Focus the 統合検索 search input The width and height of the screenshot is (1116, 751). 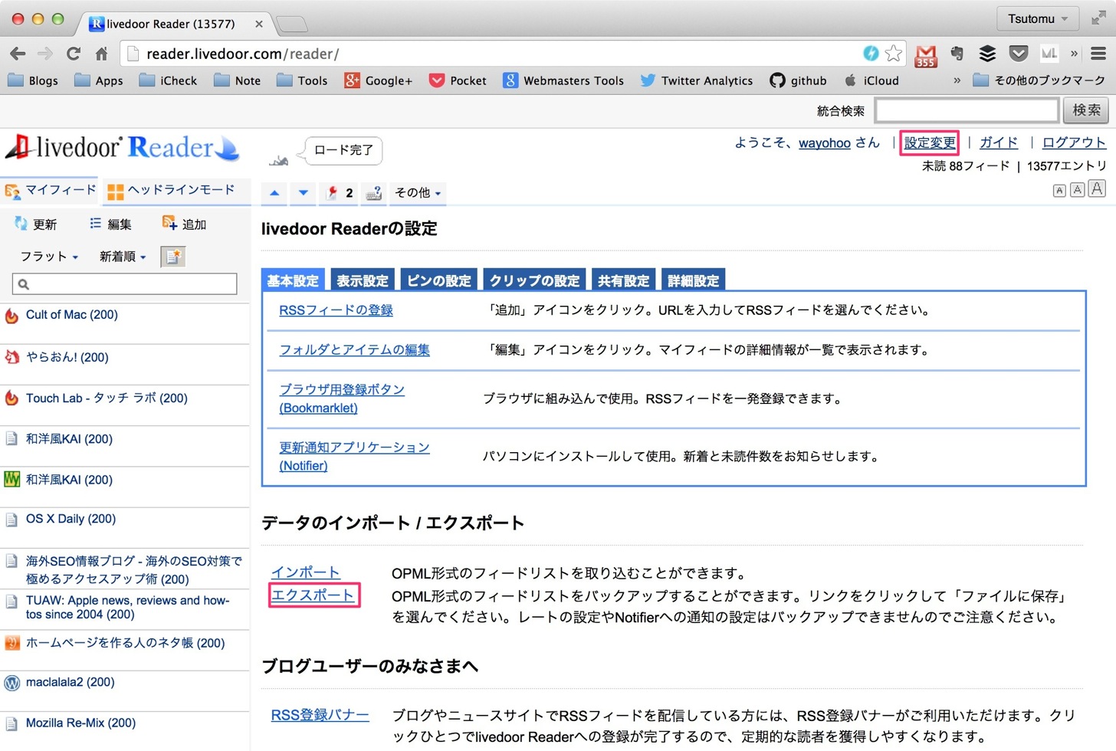point(967,110)
